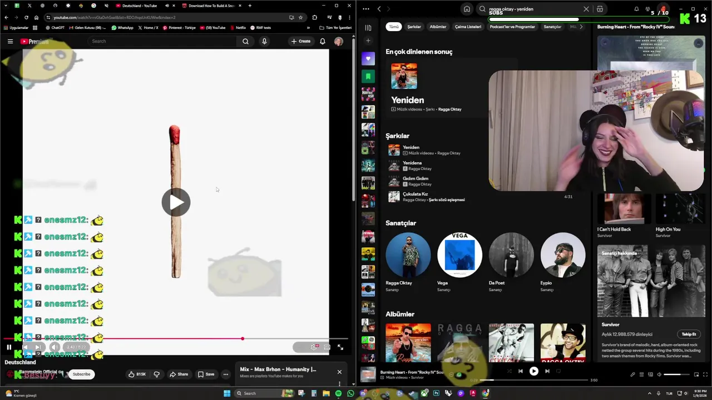Start voice search with the microphone icon
This screenshot has height=400, width=712.
[264, 41]
